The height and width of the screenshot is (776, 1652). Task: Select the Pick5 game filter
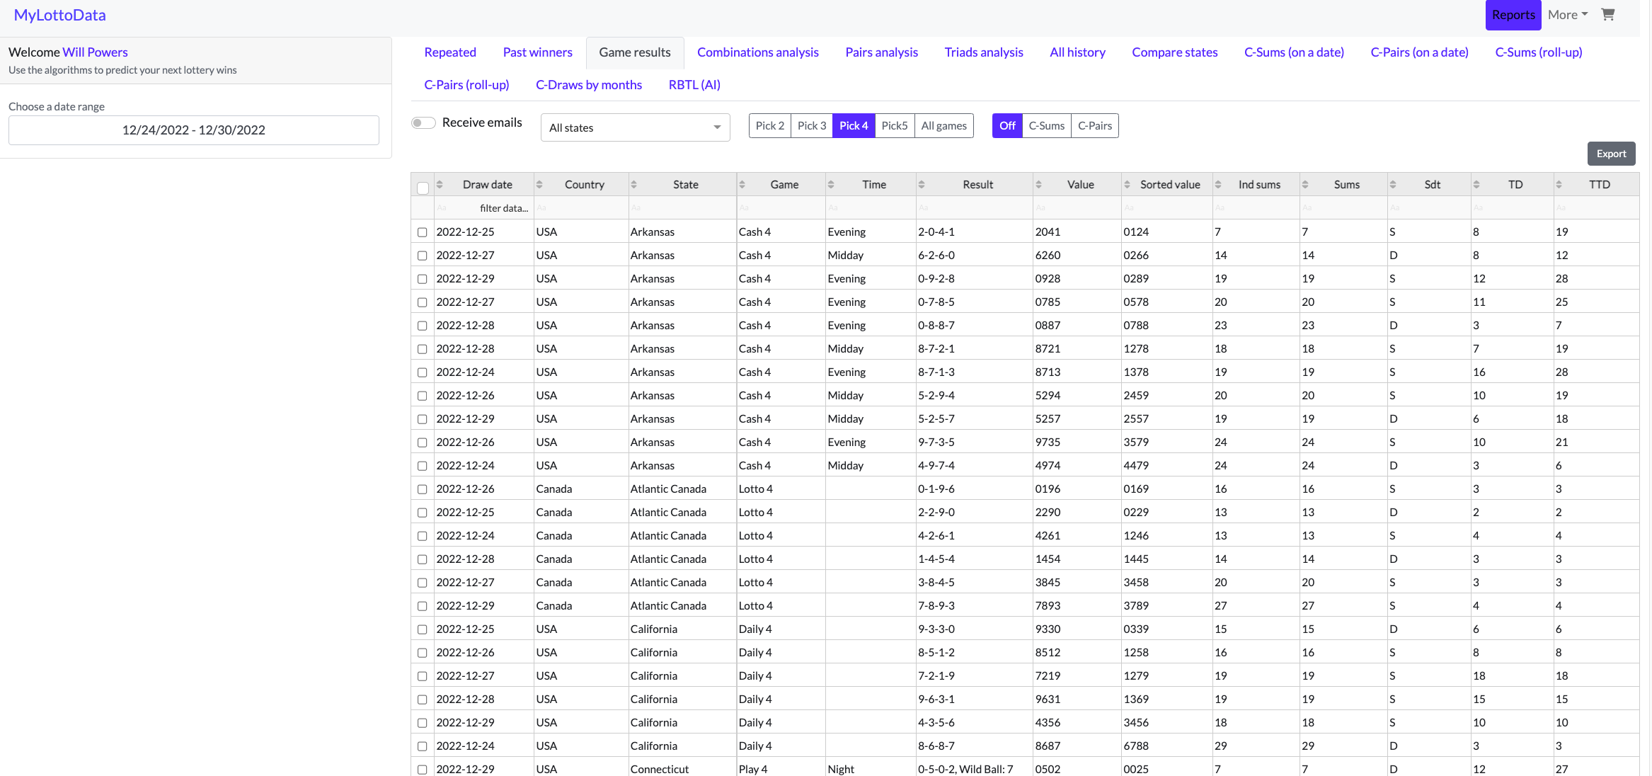(x=895, y=126)
